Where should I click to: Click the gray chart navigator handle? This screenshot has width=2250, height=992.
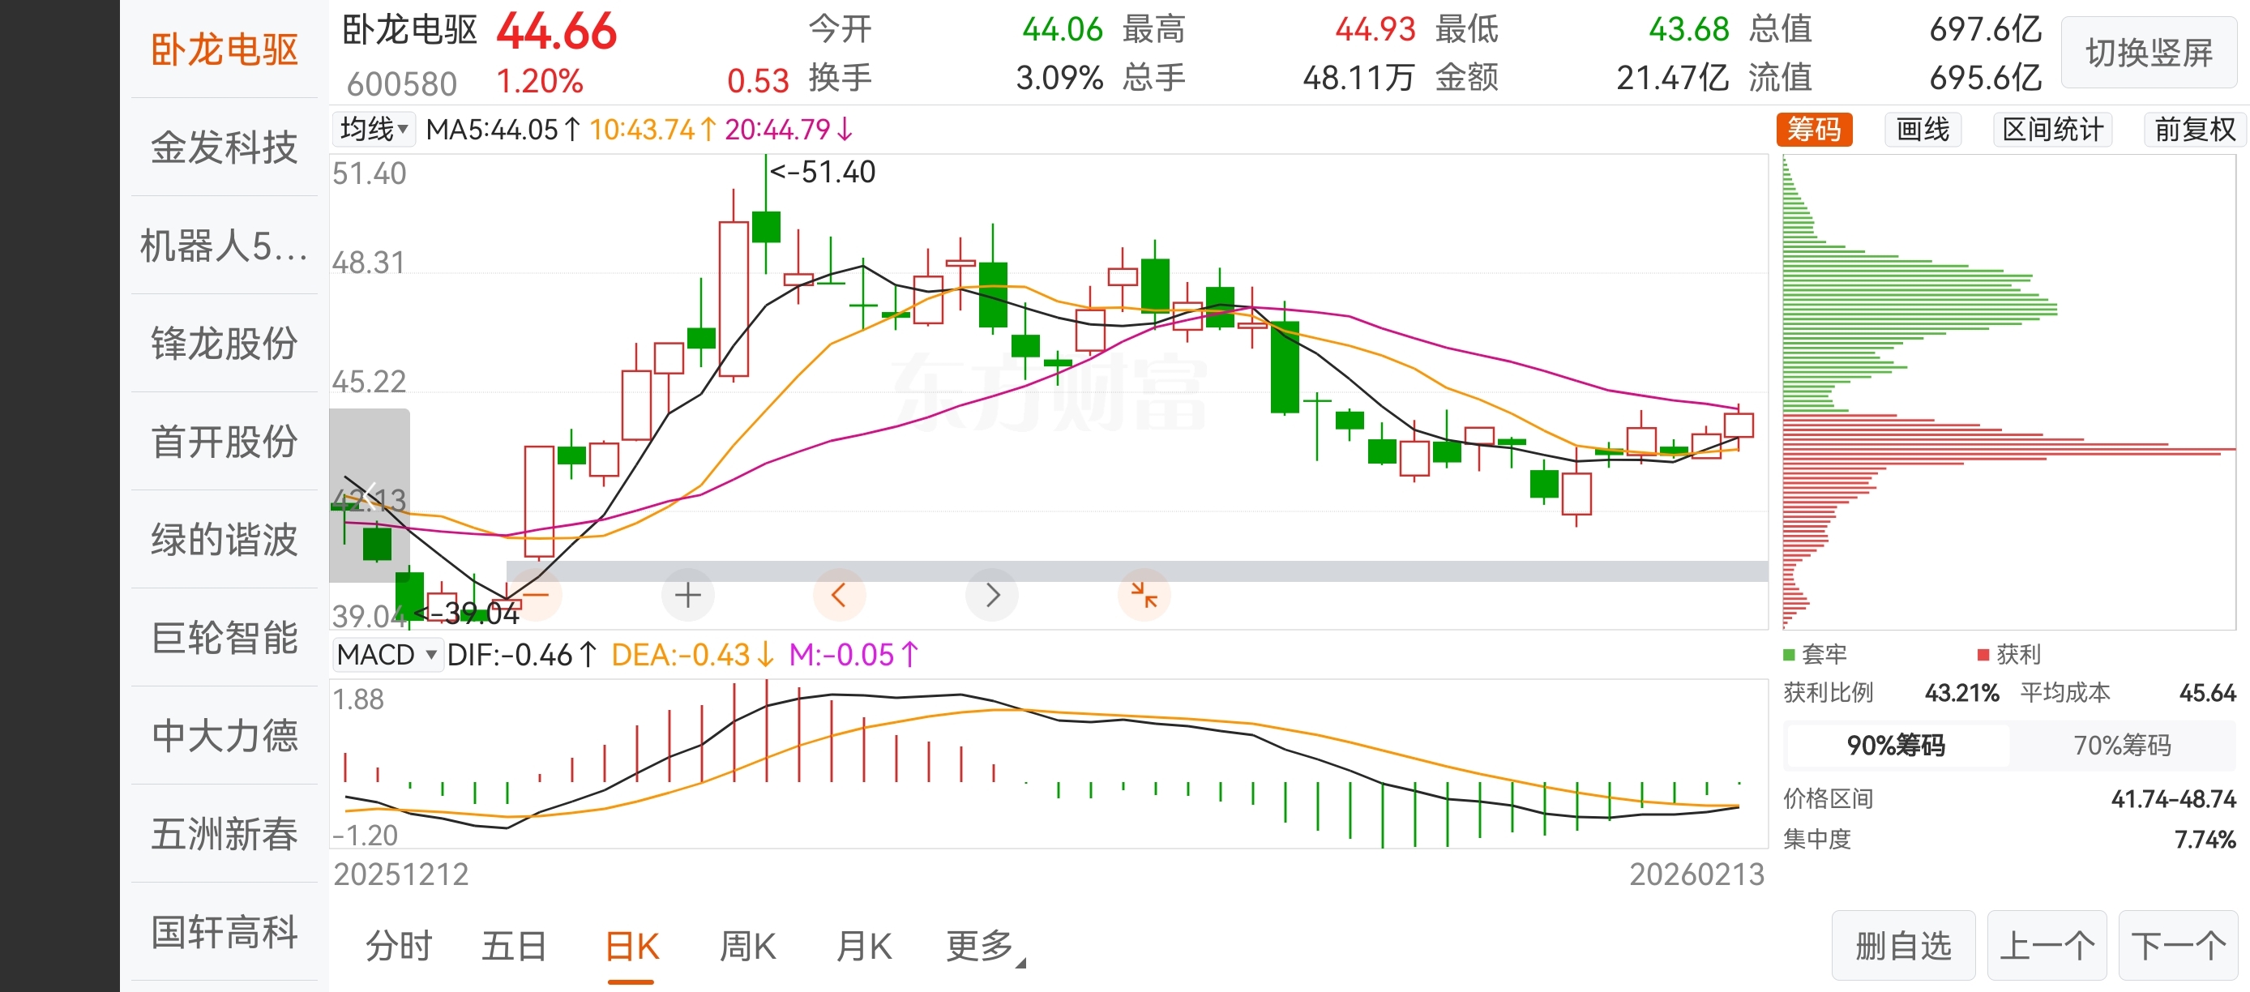(x=369, y=495)
